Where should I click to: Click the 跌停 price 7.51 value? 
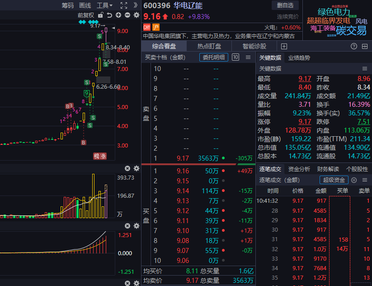[x=364, y=122]
